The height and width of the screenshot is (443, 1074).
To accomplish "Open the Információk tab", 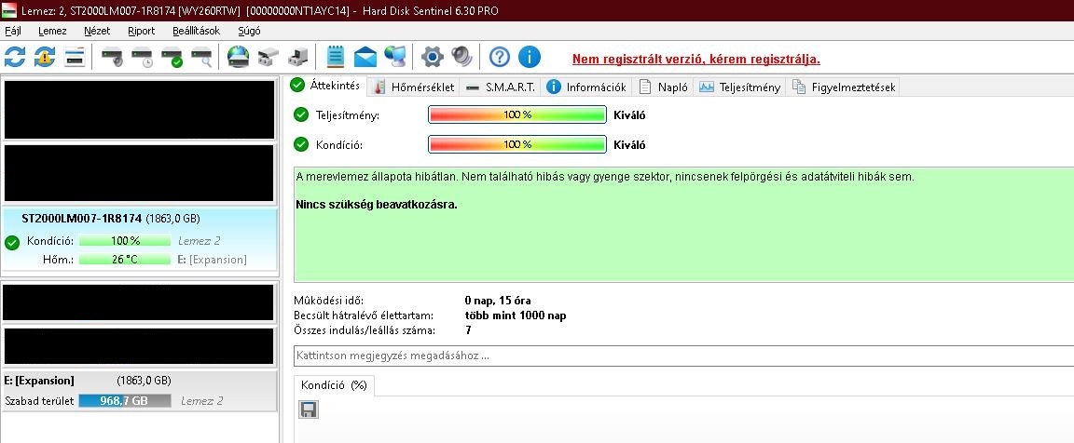I will [586, 87].
